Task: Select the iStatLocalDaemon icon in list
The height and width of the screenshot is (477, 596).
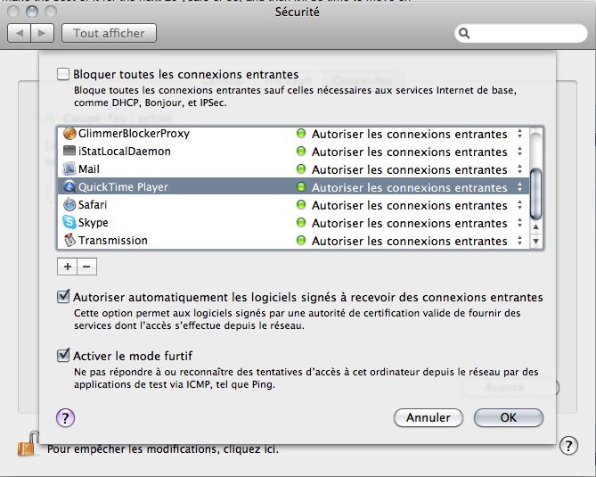Action: pyautogui.click(x=69, y=151)
